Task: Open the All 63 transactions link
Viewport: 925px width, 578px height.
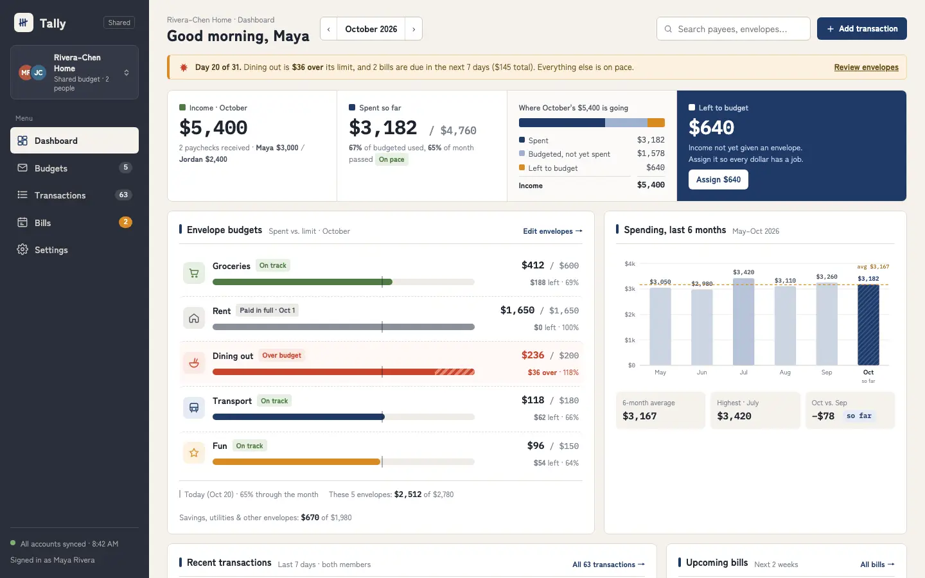Action: click(x=608, y=565)
